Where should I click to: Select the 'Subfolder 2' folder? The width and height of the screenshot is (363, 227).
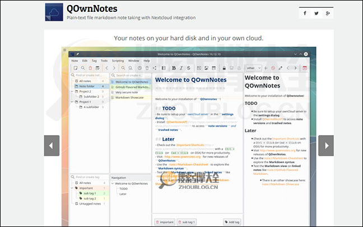pyautogui.click(x=91, y=96)
